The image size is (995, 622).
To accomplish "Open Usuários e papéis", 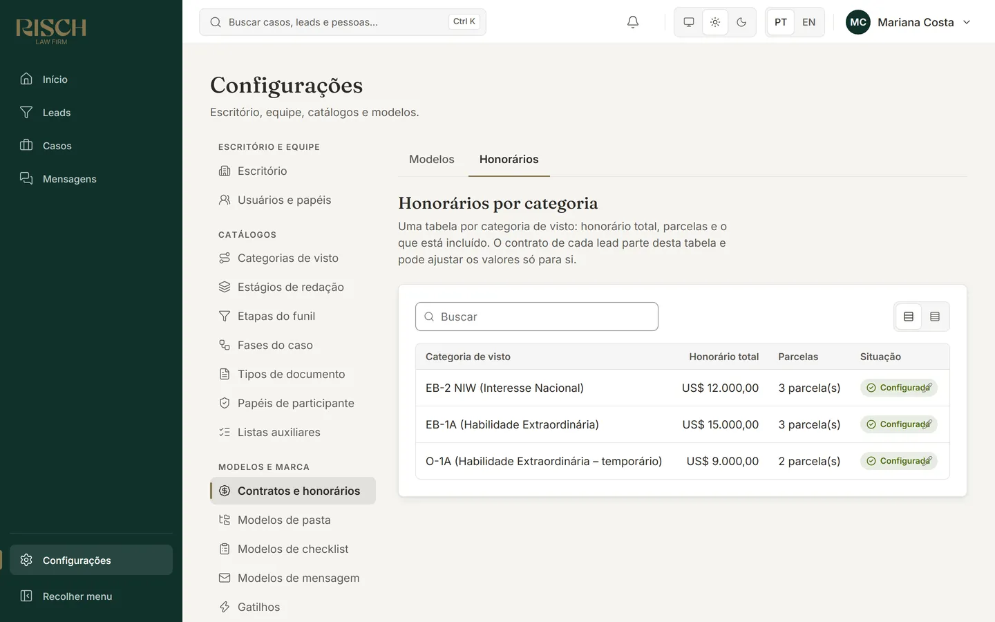I will click(293, 200).
